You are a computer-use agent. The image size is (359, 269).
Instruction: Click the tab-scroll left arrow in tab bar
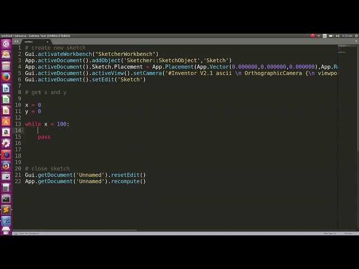(x=15, y=41)
